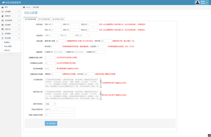Screen dimensions: 211x137
Task: Click the 系统设置 breadcrumb text
Action: tap(36, 7)
